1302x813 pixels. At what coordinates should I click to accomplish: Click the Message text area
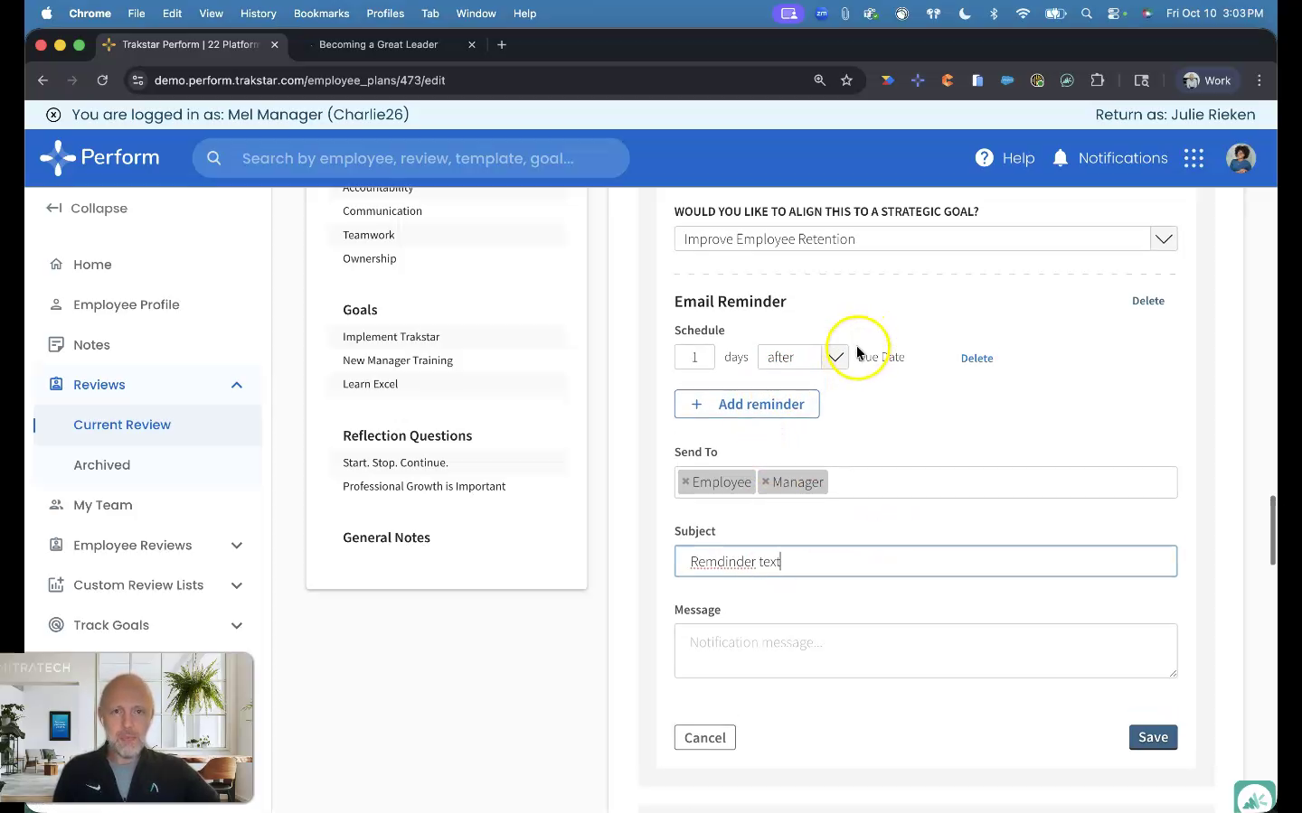click(x=926, y=650)
